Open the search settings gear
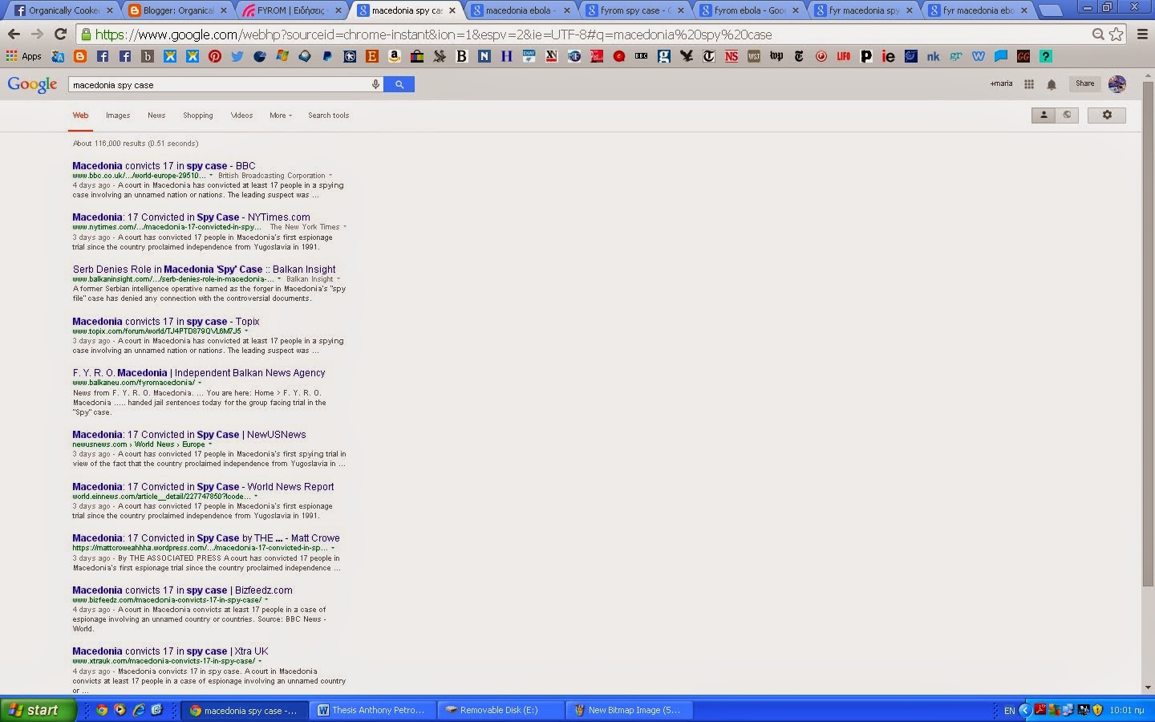The image size is (1155, 722). point(1107,115)
